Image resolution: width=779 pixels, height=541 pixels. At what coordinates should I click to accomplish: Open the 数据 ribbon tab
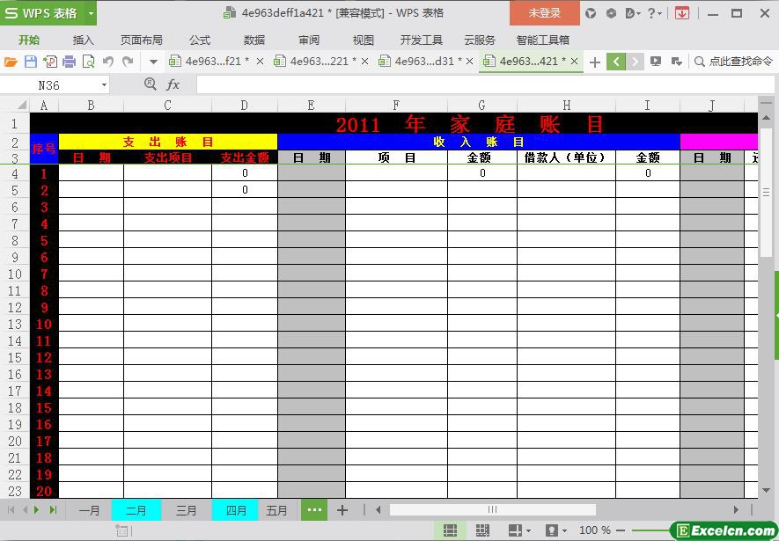(254, 40)
